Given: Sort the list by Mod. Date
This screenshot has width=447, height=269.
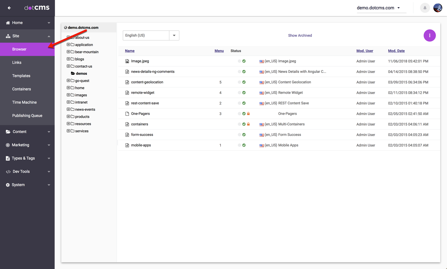Looking at the screenshot, I should pyautogui.click(x=396, y=51).
